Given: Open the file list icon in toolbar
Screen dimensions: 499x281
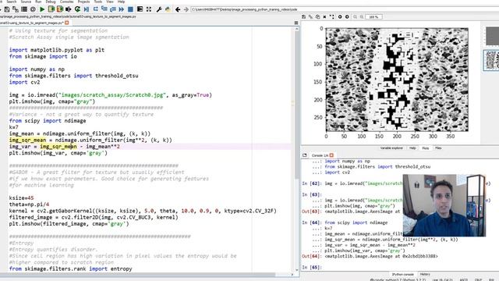Looking at the screenshot, I should click(24, 9).
